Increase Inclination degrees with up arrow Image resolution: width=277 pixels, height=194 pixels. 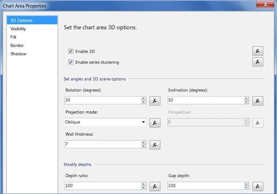click(247, 98)
